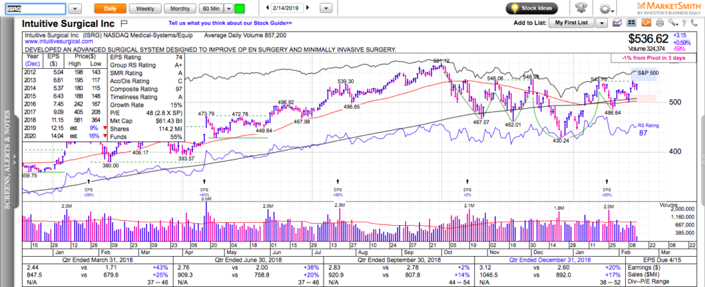Open help with the question mark icon
705x287 pixels.
click(x=684, y=23)
